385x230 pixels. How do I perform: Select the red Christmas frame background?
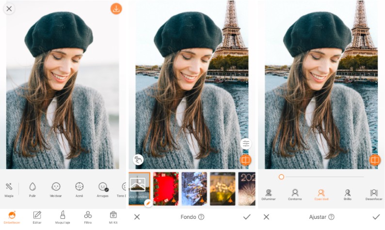tap(166, 188)
